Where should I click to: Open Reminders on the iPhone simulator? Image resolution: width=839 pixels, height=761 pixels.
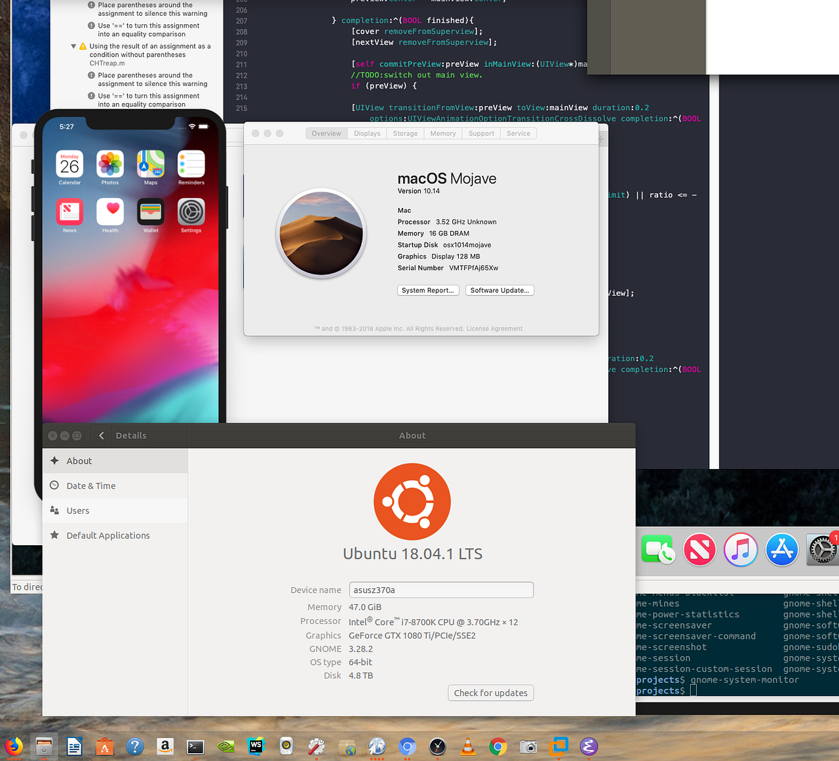click(191, 164)
